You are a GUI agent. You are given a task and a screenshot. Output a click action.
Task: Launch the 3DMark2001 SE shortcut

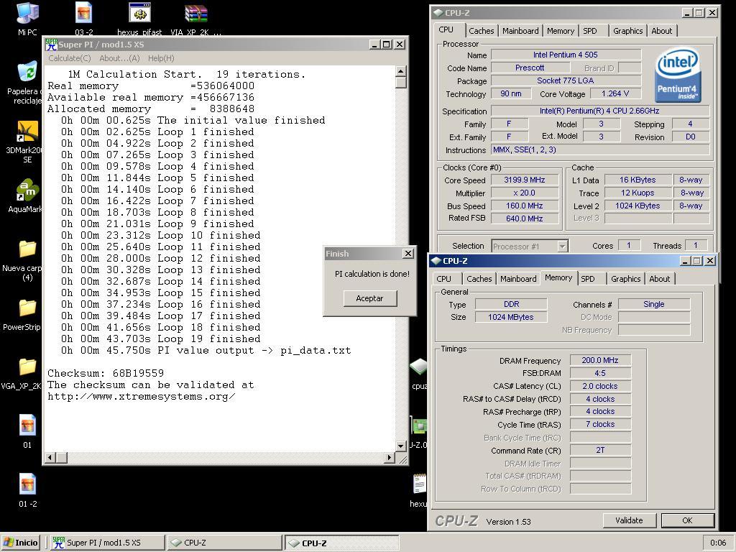click(27, 132)
